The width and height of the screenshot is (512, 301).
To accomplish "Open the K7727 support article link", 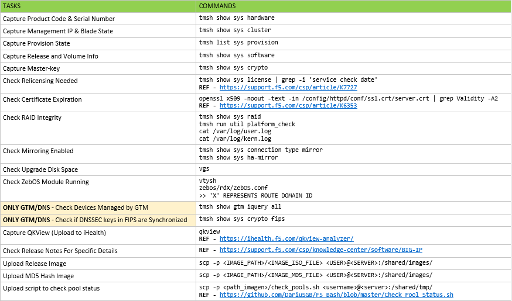I will pyautogui.click(x=288, y=87).
